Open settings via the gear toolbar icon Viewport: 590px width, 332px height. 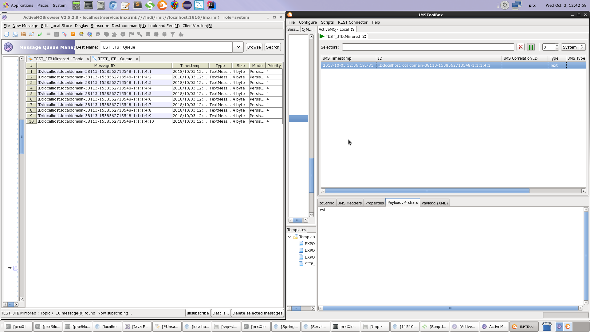(123, 34)
